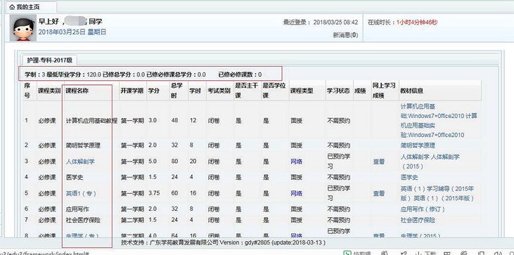Image resolution: width=514 pixels, height=255 pixels.
Task: Switch to the 护理-专科-2017级 tab
Action: [49, 60]
